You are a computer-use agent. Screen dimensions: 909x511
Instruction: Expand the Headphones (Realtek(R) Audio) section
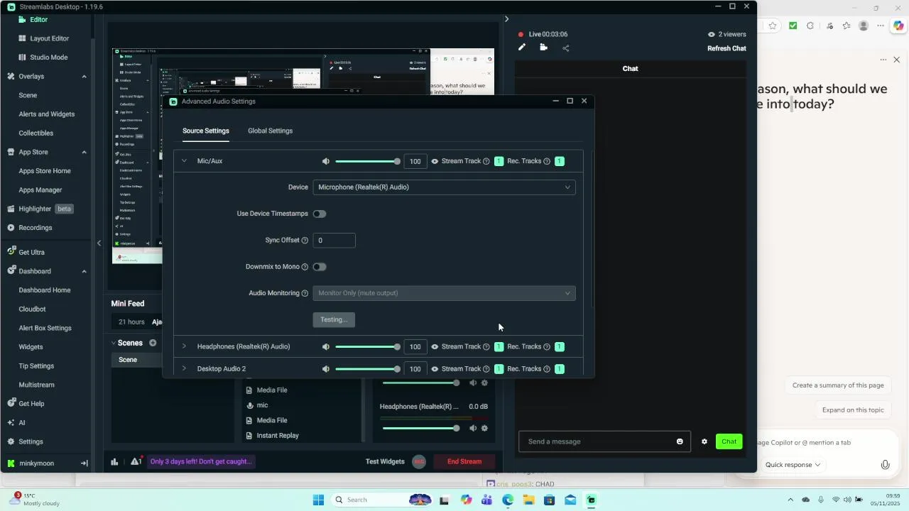click(x=184, y=347)
